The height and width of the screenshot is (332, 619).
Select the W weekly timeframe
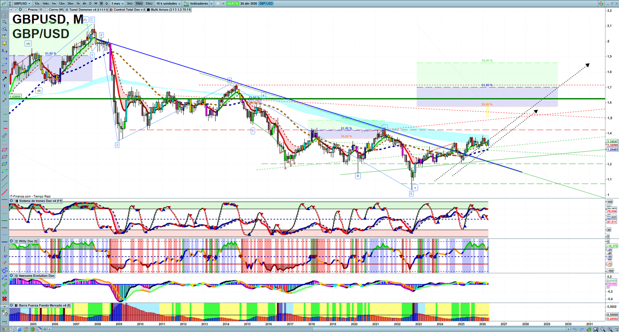96,3
